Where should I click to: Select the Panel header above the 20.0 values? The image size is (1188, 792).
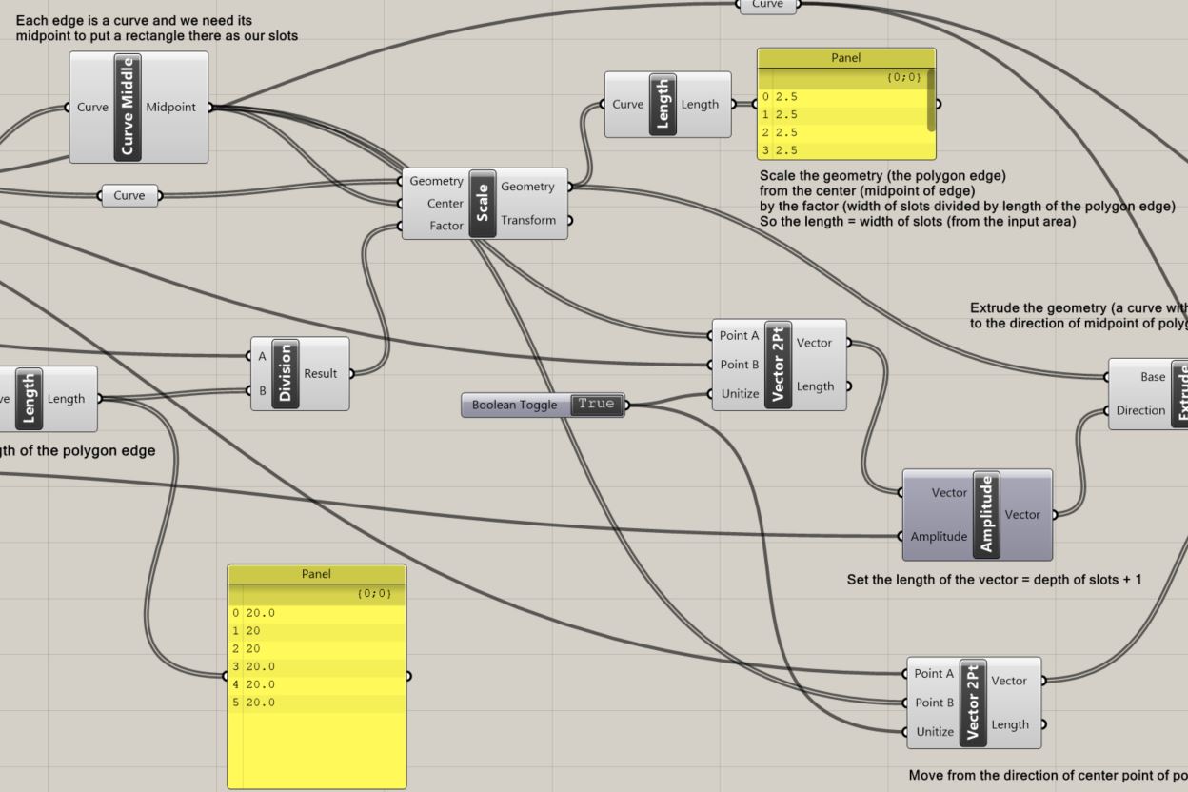point(316,574)
